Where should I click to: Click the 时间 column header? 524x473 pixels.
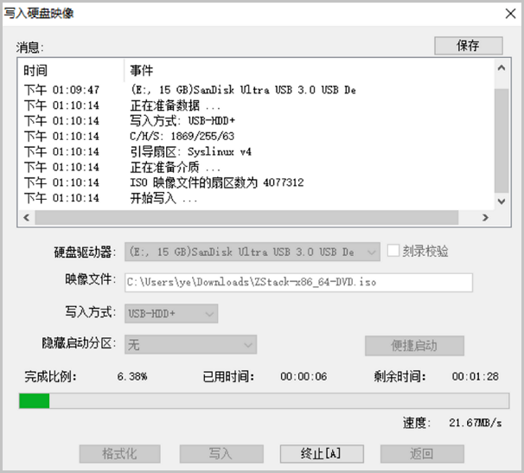pos(36,70)
